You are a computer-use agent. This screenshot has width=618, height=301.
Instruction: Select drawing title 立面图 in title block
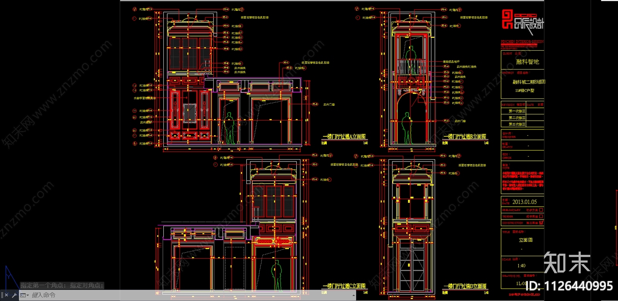525,240
